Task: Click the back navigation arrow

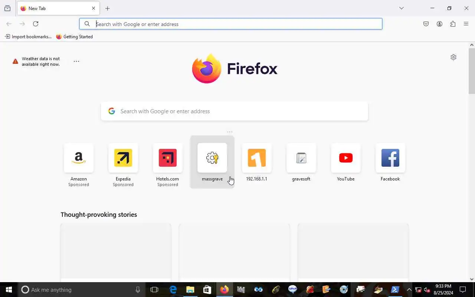Action: coord(9,24)
